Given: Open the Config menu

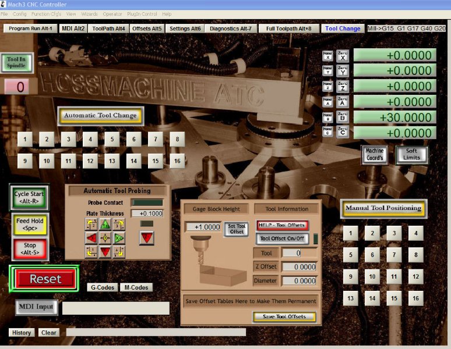Looking at the screenshot, I should (20, 14).
